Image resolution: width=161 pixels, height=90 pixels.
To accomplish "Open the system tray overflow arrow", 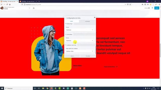I will coord(144,88).
